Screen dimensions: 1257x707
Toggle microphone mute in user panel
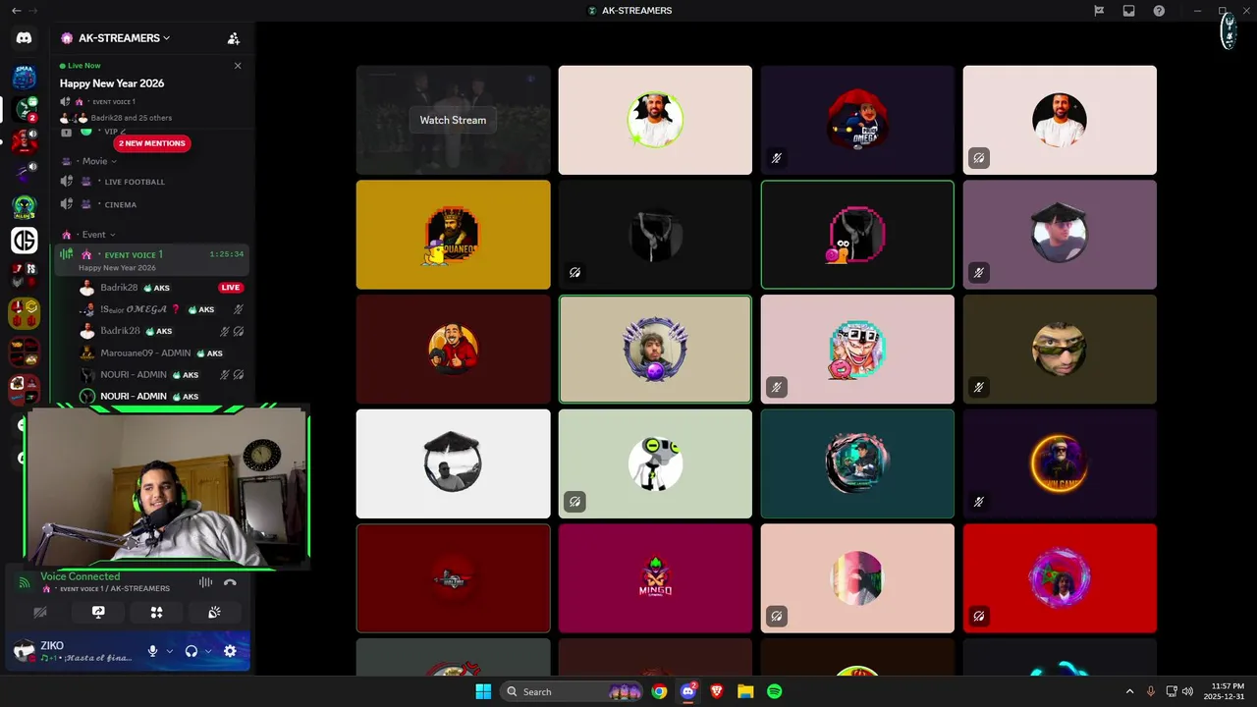pos(152,651)
